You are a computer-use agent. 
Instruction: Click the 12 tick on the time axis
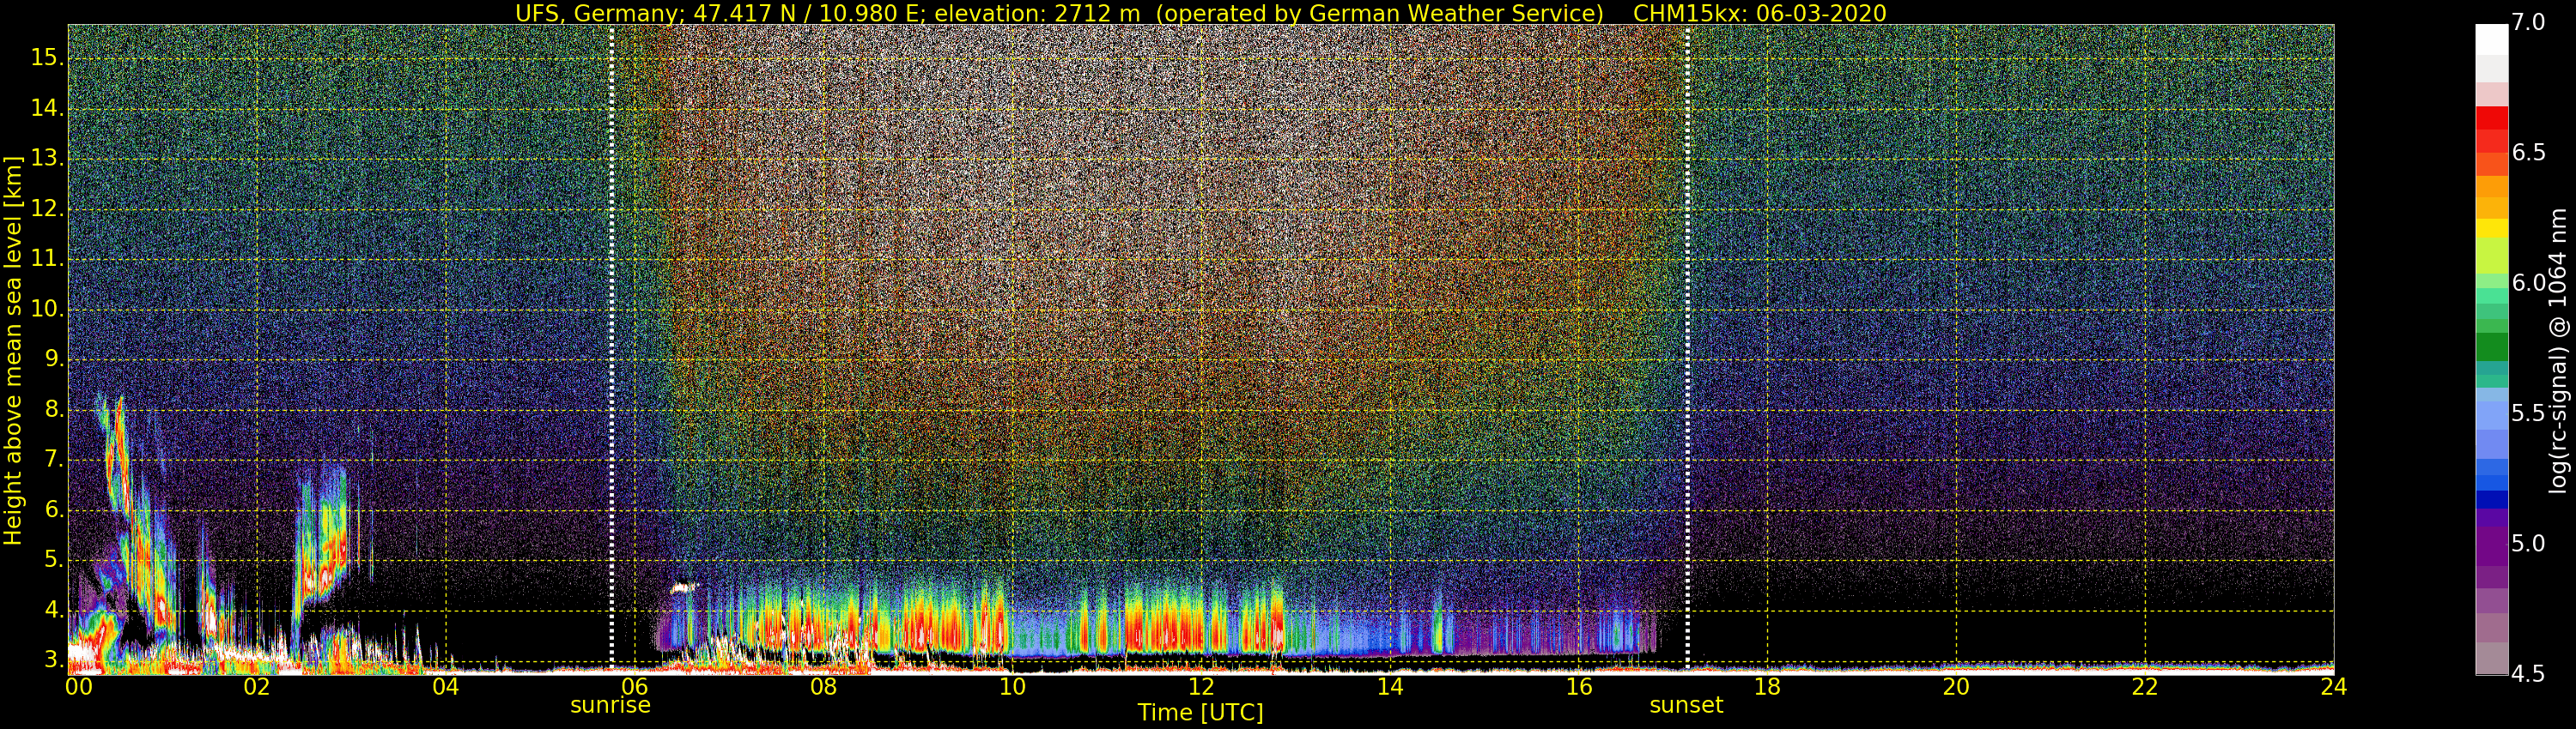point(1201,687)
